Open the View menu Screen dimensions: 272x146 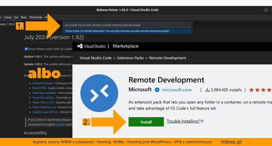8,17
